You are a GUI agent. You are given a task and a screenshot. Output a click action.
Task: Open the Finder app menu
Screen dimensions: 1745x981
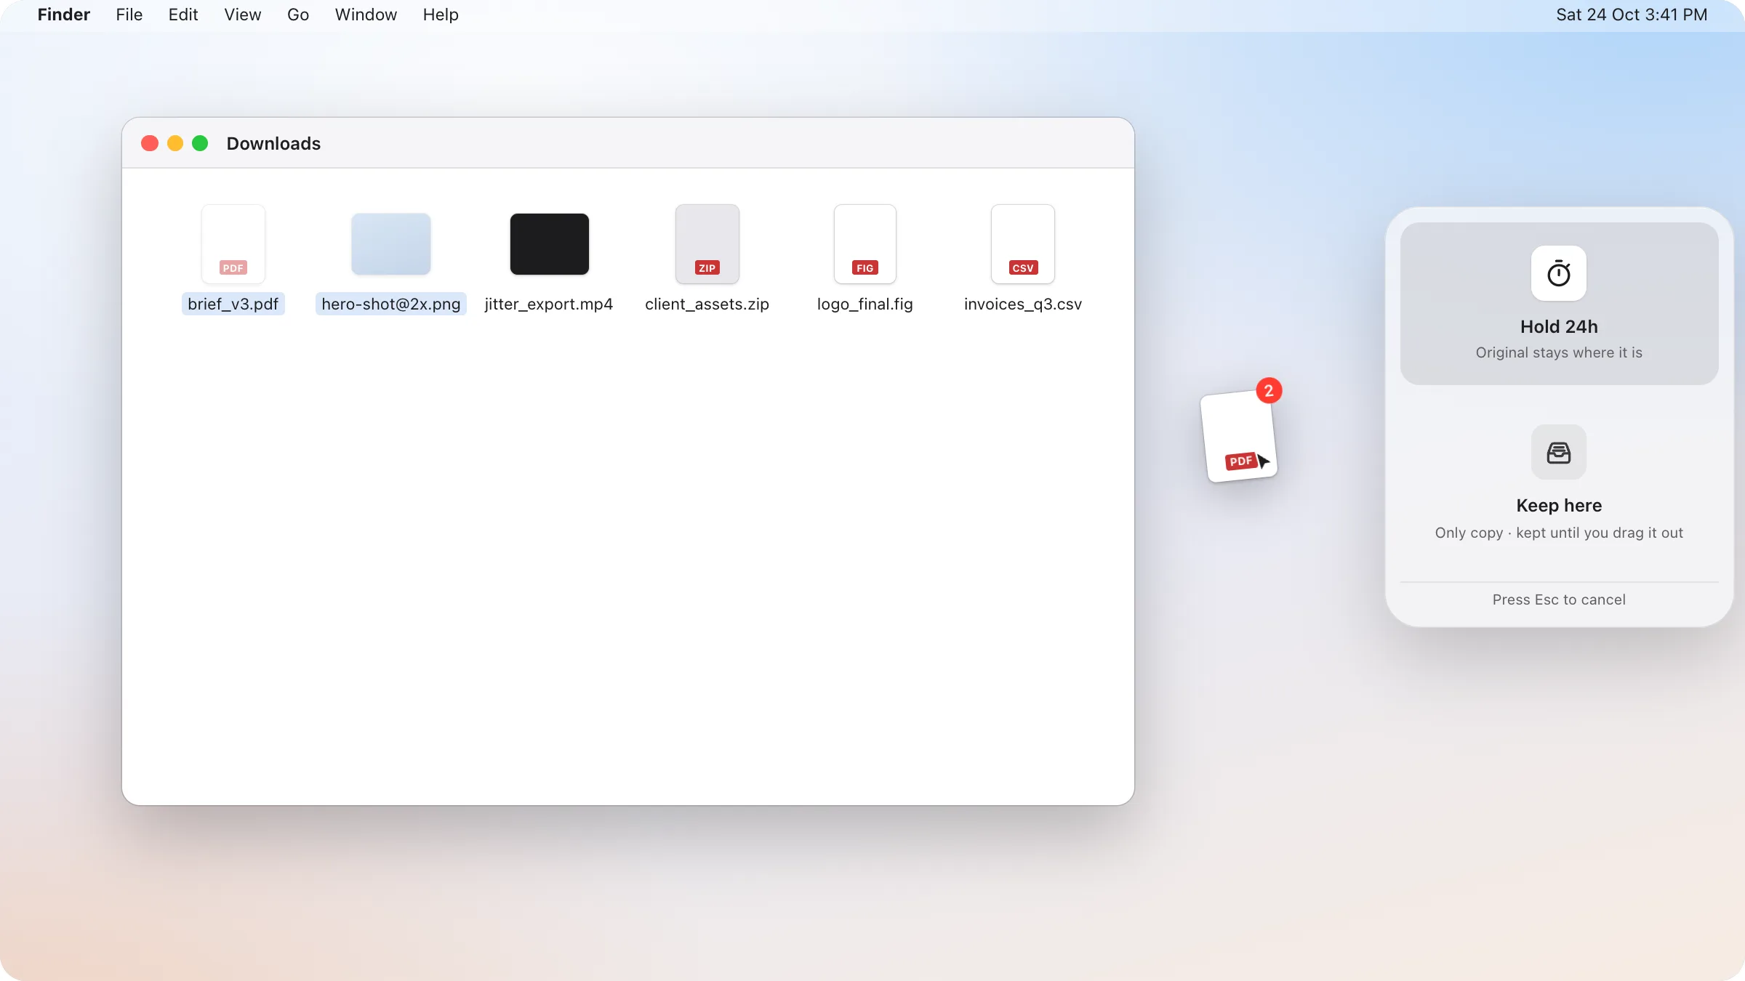pyautogui.click(x=64, y=15)
